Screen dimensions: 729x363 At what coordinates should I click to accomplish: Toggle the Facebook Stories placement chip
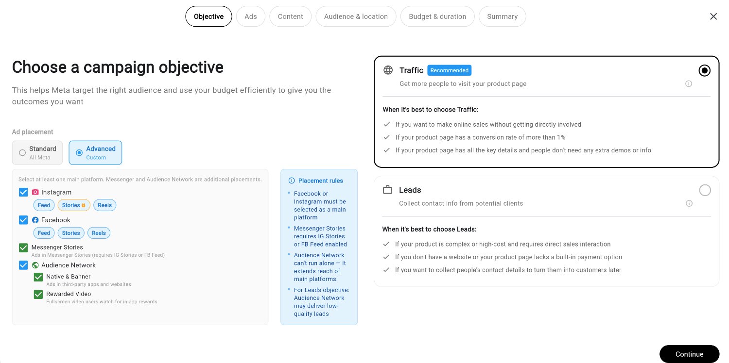coord(71,233)
